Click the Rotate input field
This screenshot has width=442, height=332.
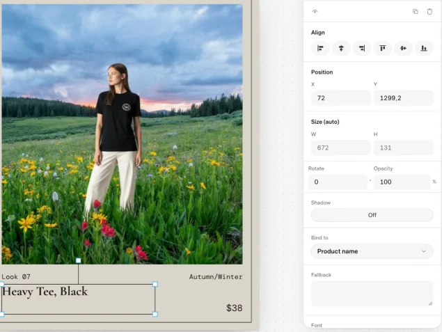[338, 182]
